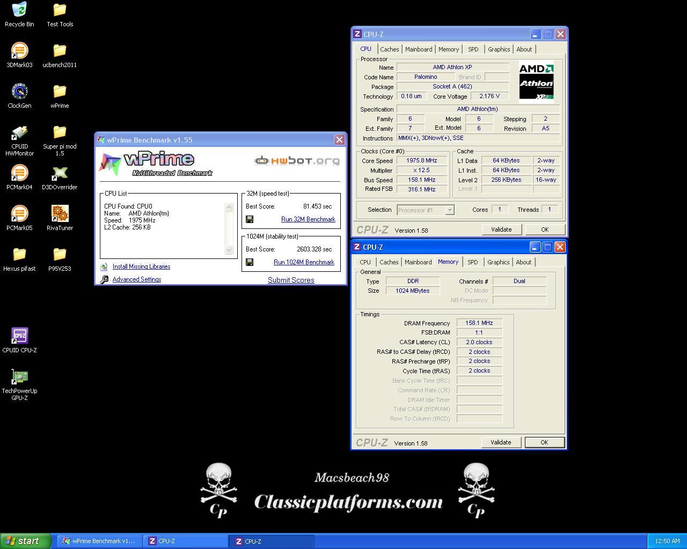Click the Core Speed value 1975.8 MHz
Image resolution: width=687 pixels, height=549 pixels.
pyautogui.click(x=422, y=160)
